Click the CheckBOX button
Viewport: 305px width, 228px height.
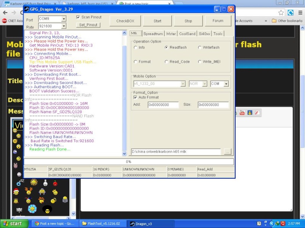[x=125, y=21]
